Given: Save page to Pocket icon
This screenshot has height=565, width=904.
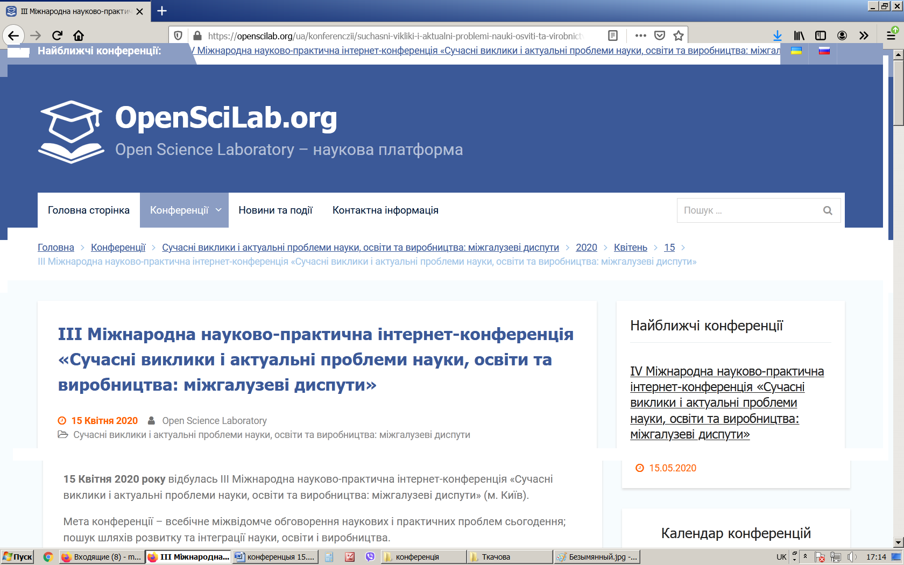Looking at the screenshot, I should (660, 36).
